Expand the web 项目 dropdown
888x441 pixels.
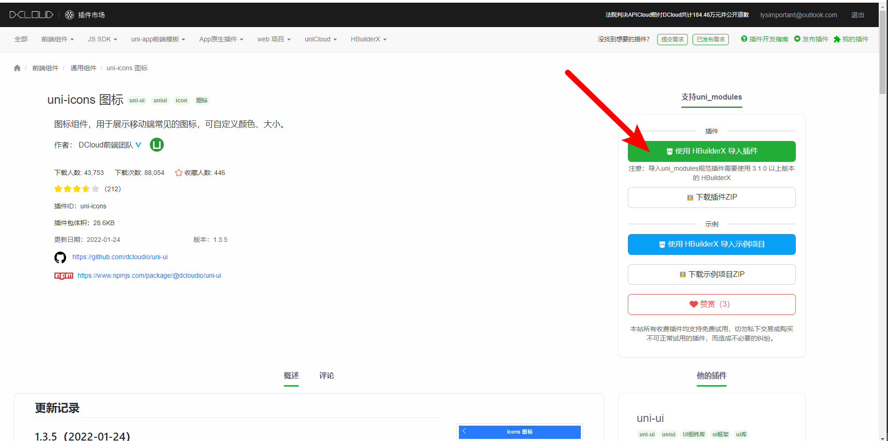click(274, 39)
